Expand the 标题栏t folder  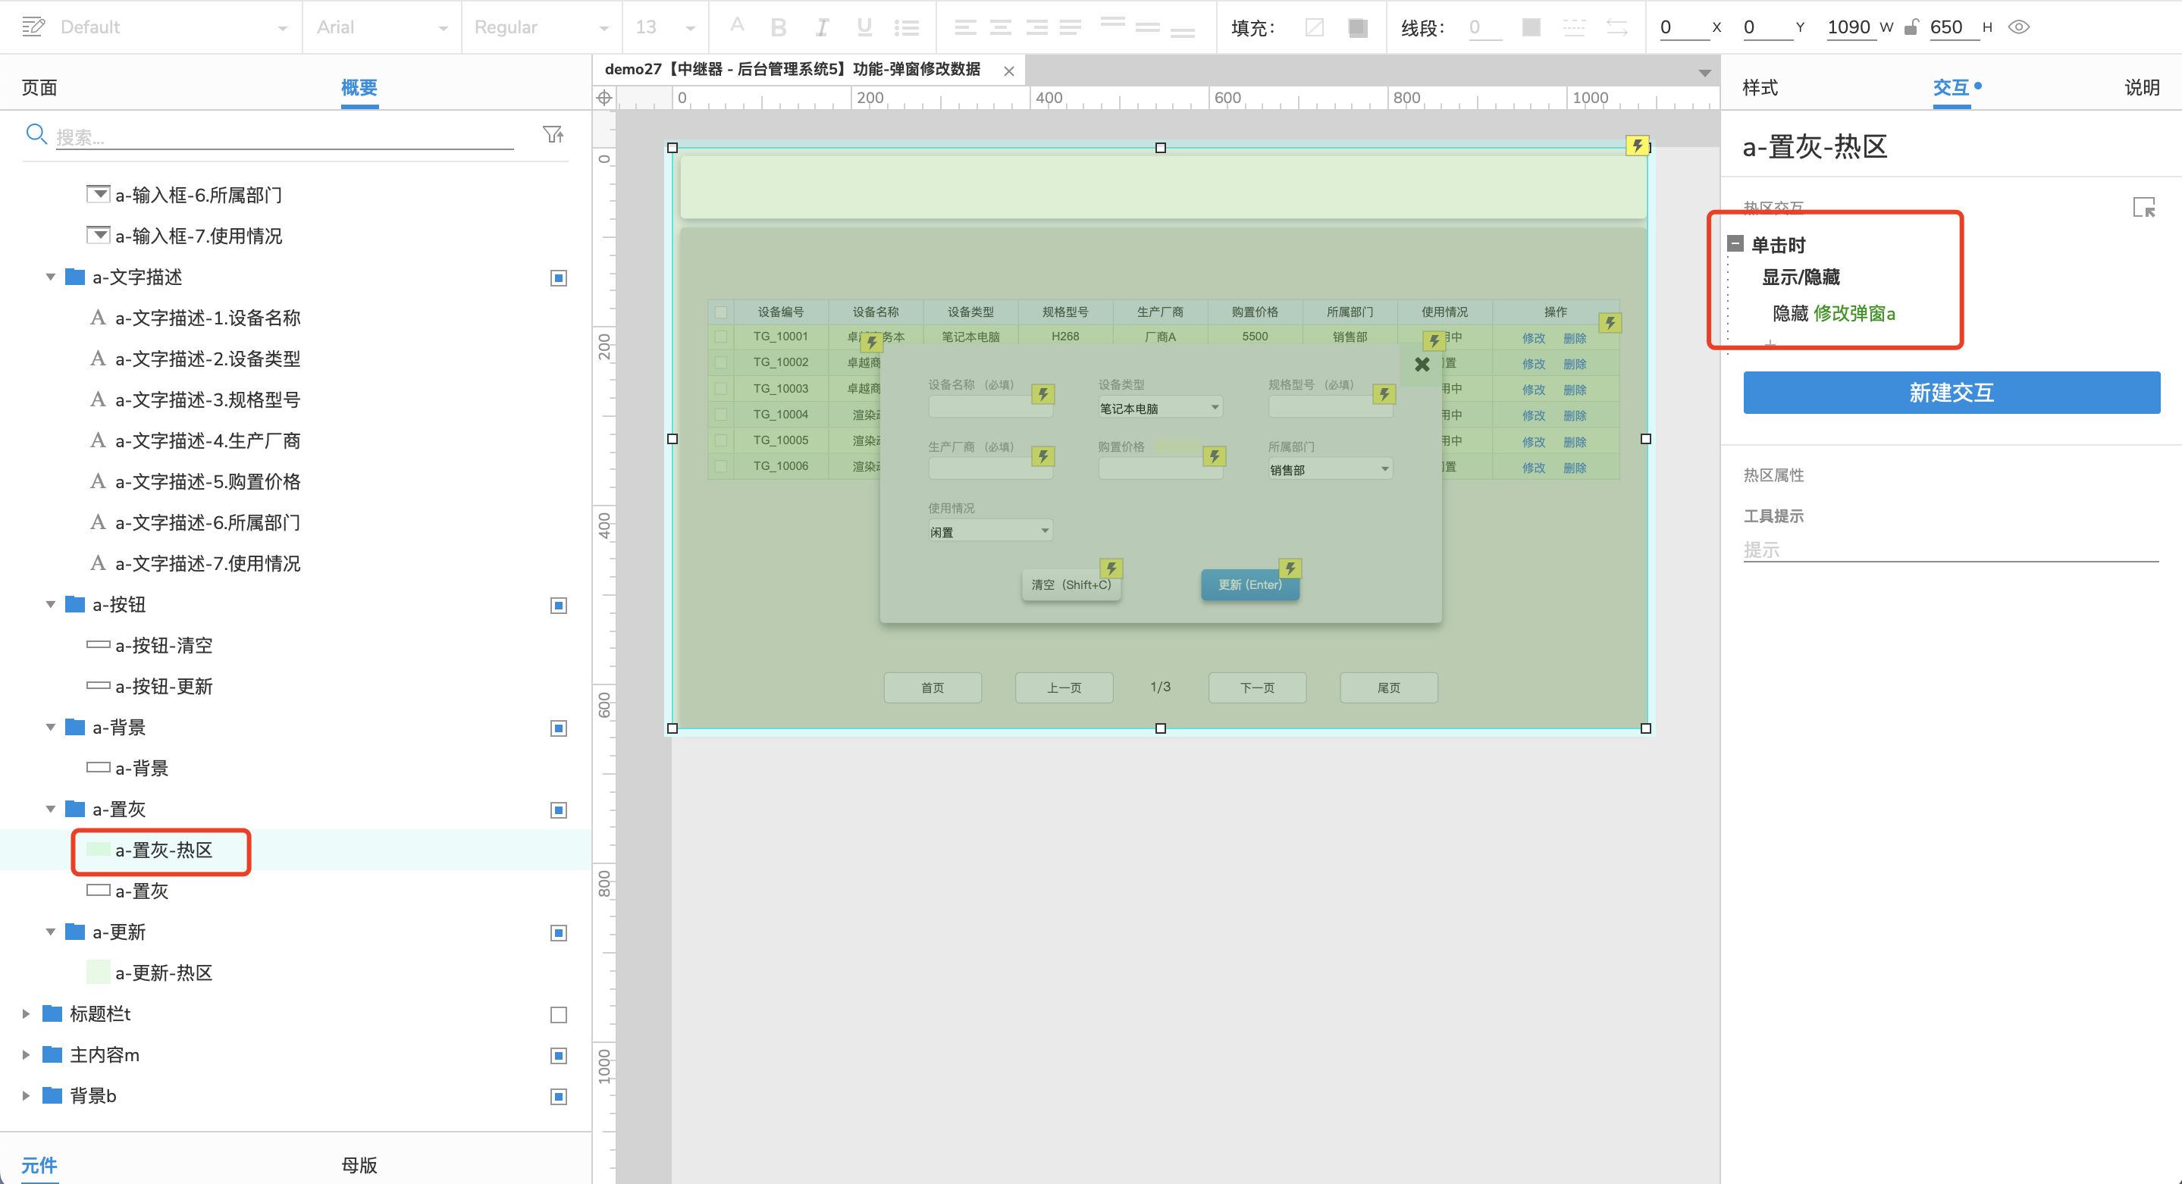coord(27,1013)
